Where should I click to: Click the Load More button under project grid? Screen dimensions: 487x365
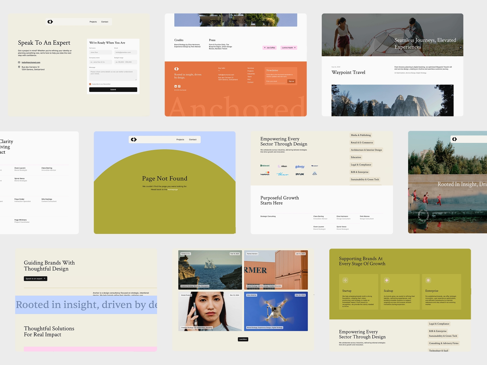click(243, 339)
